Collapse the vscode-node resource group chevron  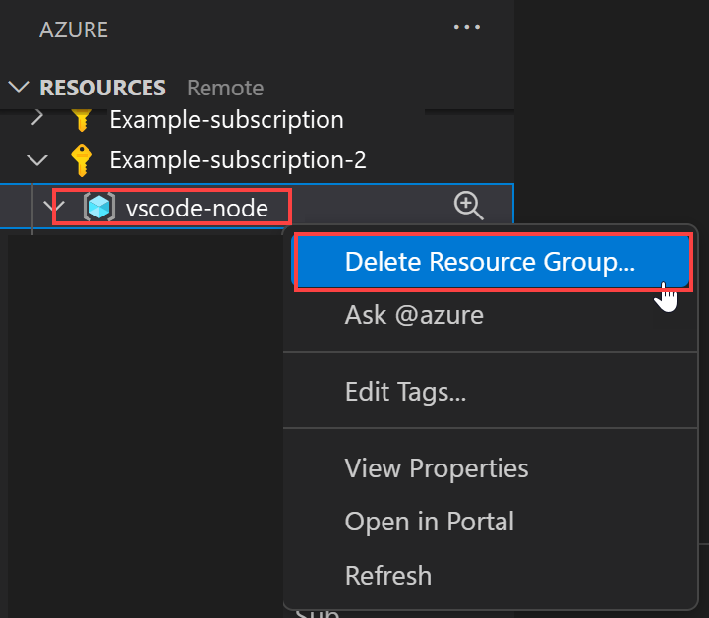[57, 207]
